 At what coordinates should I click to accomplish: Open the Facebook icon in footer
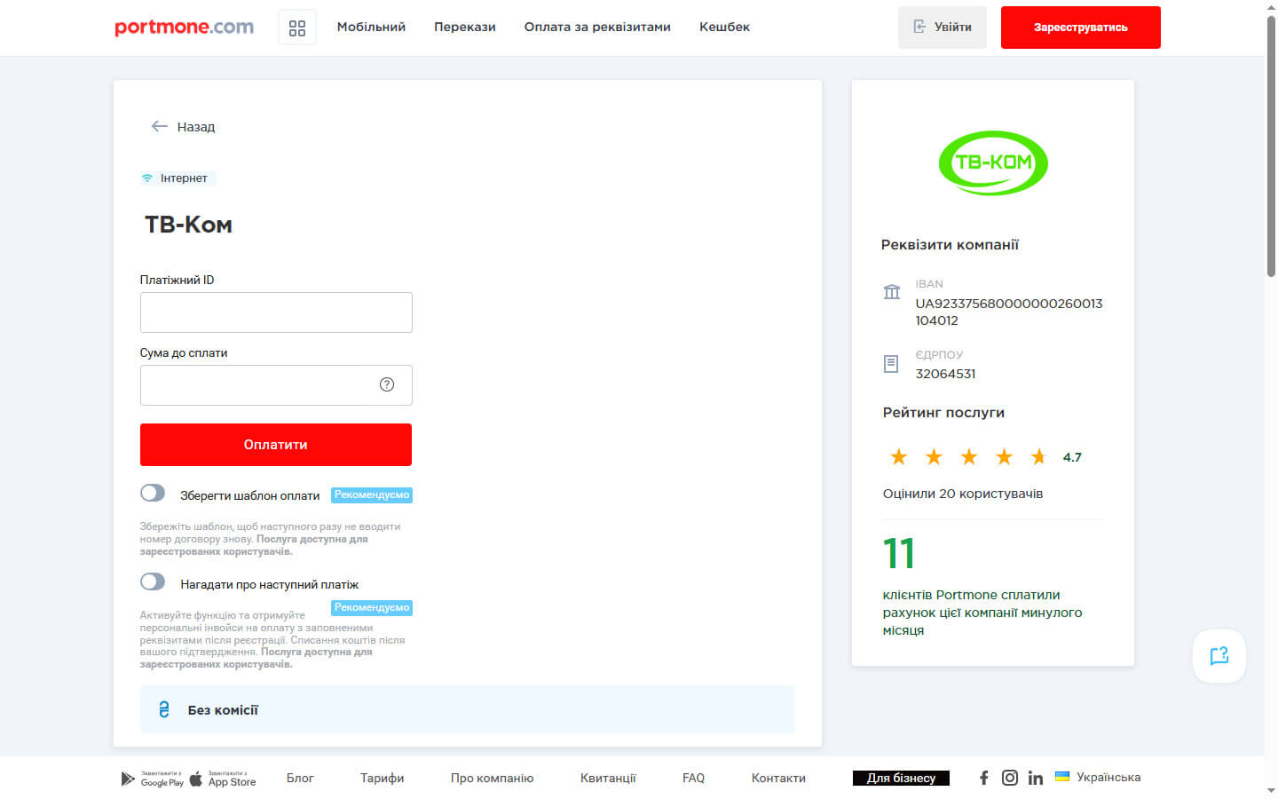[x=983, y=778]
